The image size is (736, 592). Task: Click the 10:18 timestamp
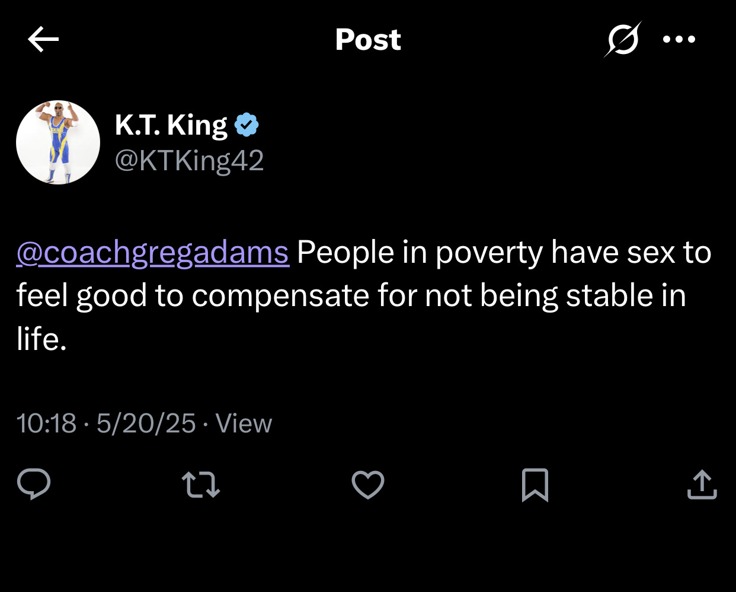[x=46, y=424]
